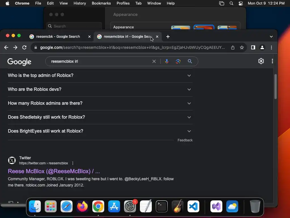Image resolution: width=290 pixels, height=218 pixels.
Task: Launch Safari from the dock
Action: pos(67,206)
